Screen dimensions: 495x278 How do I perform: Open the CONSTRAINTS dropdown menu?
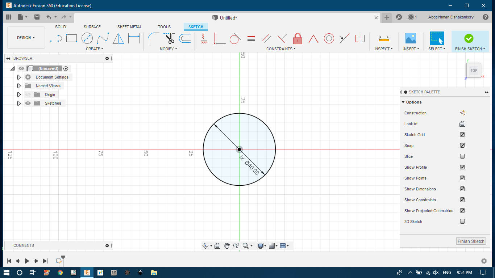[x=281, y=49]
